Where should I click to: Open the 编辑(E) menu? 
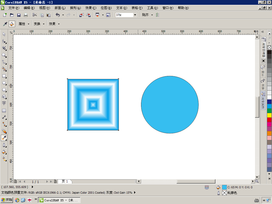click(29, 8)
